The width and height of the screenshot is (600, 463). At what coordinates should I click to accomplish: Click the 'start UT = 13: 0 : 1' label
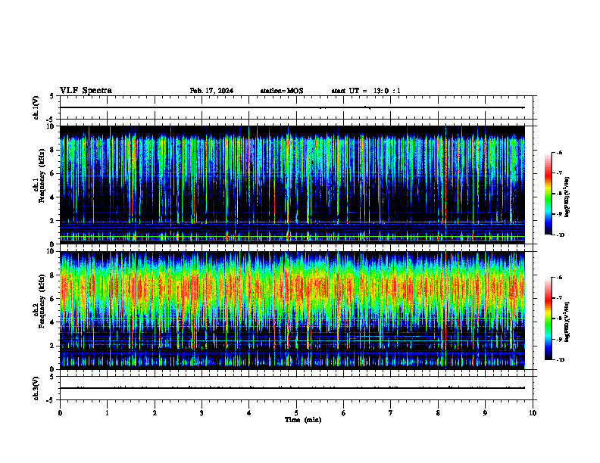pyautogui.click(x=366, y=91)
